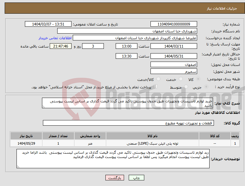
Task: Click the resize handle of buyer notes box
Action: coord(18,167)
